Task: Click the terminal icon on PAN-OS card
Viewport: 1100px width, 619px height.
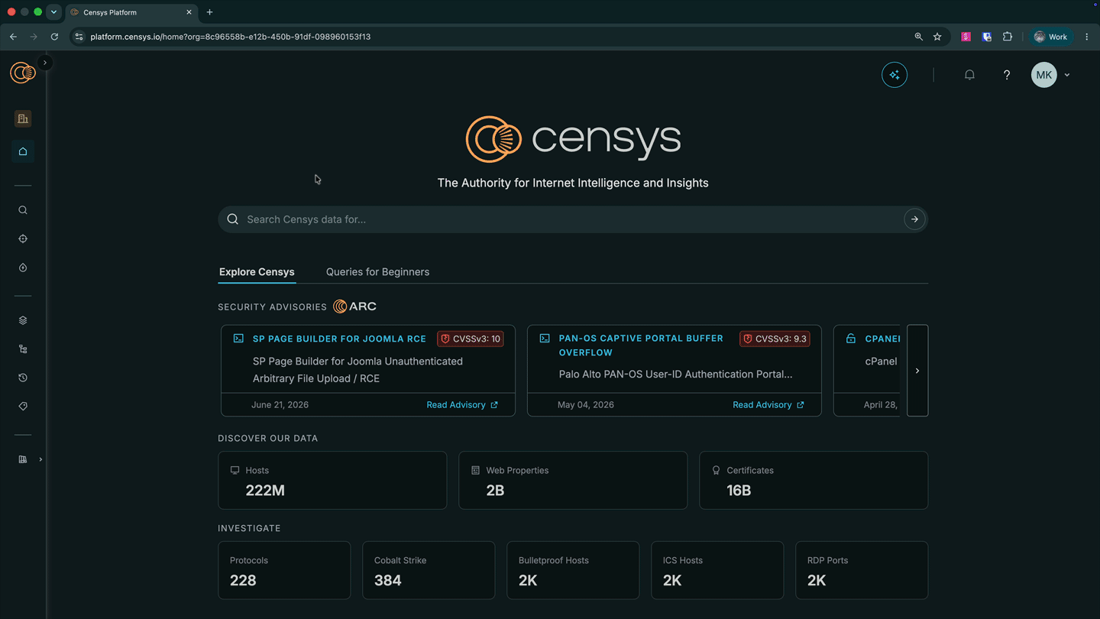Action: [545, 339]
